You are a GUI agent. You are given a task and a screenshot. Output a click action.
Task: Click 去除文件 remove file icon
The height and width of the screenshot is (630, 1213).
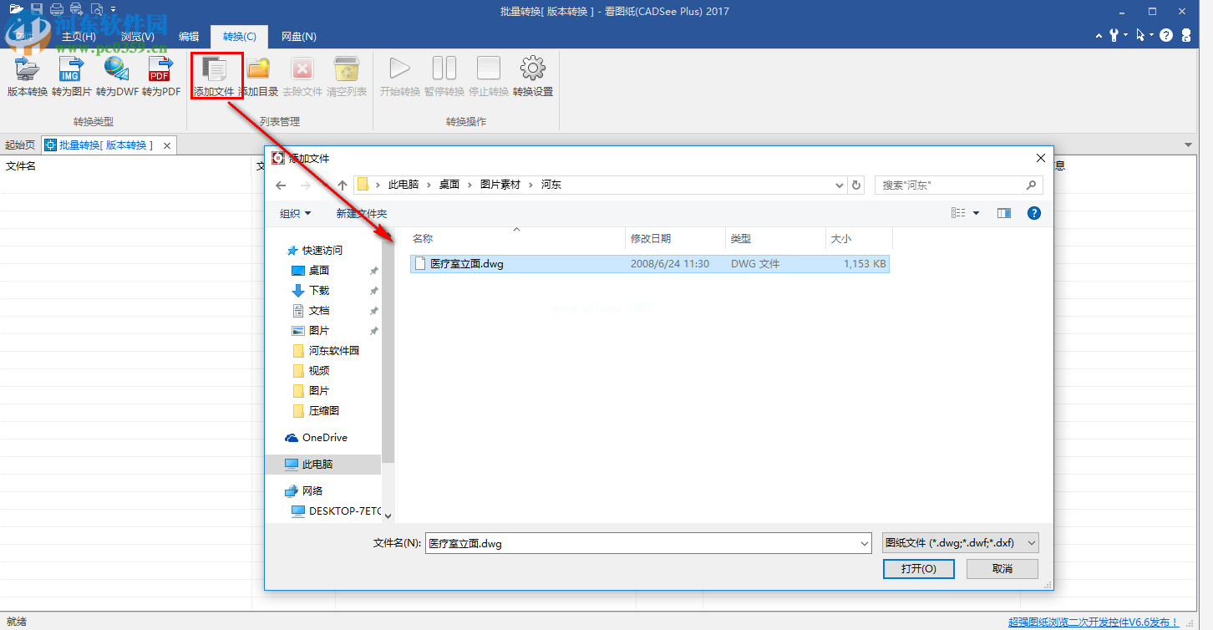(302, 69)
